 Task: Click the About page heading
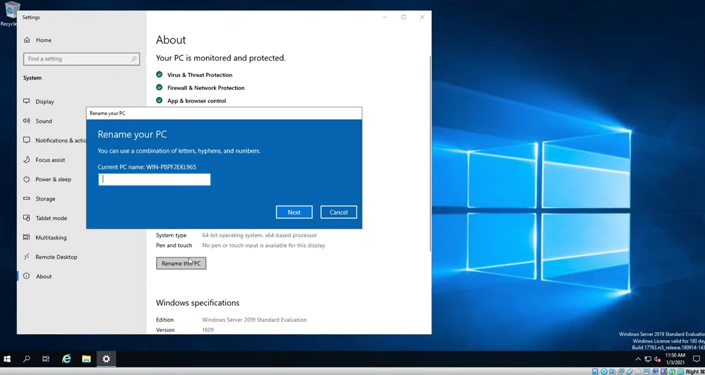pos(171,40)
